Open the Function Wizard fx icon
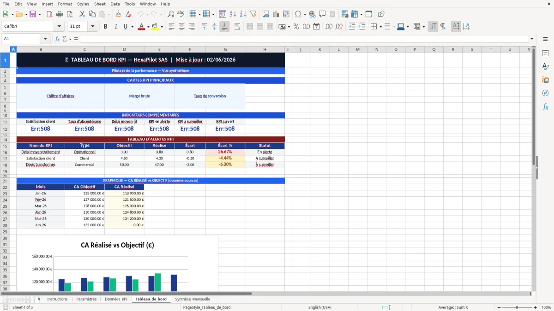The height and width of the screenshot is (311, 554). (57, 39)
